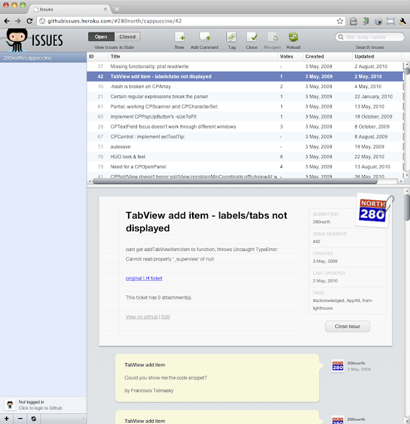Select 'Need for a CPOpenPanel' row

tap(245, 166)
